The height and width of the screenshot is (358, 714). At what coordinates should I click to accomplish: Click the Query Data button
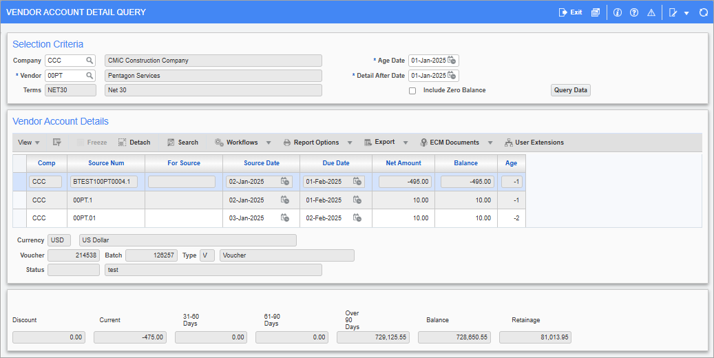tap(571, 90)
